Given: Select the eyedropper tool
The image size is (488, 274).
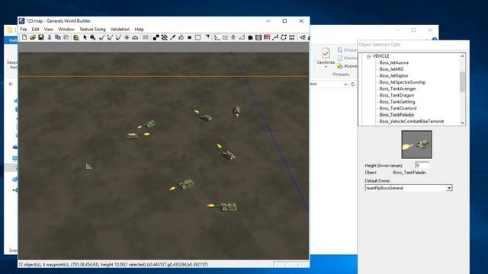Looking at the screenshot, I should tap(173, 37).
